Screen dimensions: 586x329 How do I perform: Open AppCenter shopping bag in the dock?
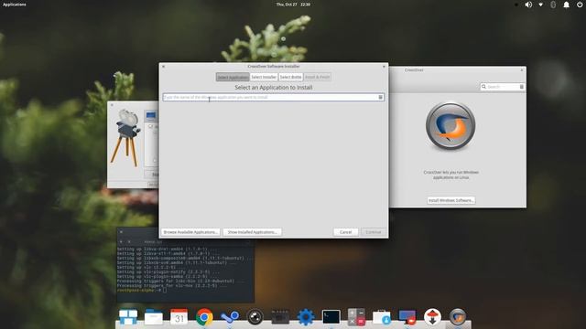click(382, 317)
